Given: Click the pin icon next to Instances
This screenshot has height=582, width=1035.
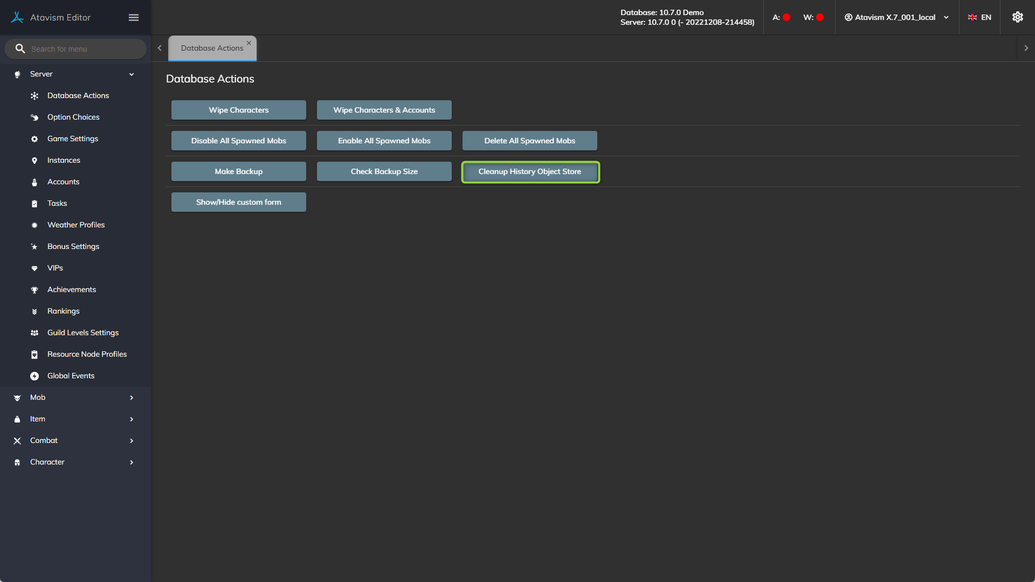Looking at the screenshot, I should click(x=34, y=161).
